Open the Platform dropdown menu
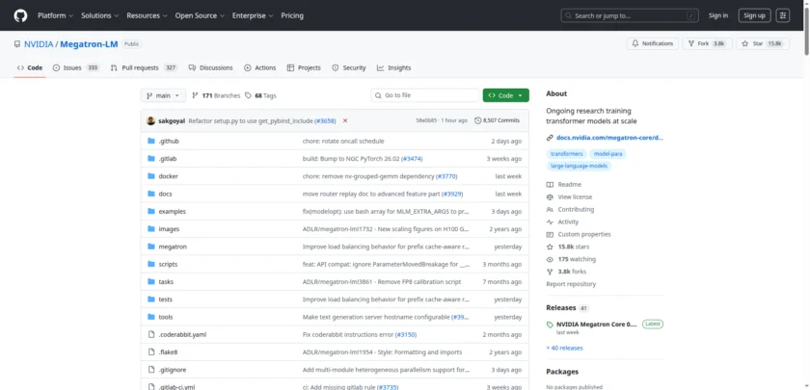Screen dimensions: 810x390 click(55, 15)
